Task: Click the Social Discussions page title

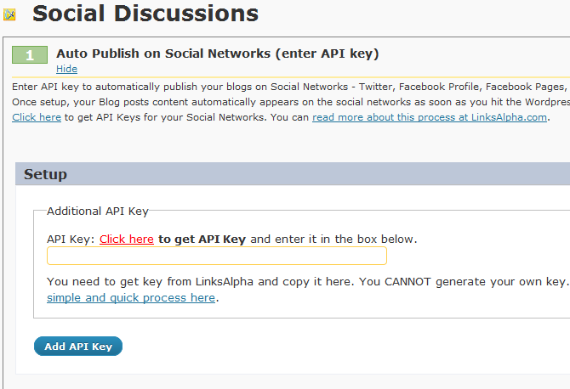Action: [145, 14]
